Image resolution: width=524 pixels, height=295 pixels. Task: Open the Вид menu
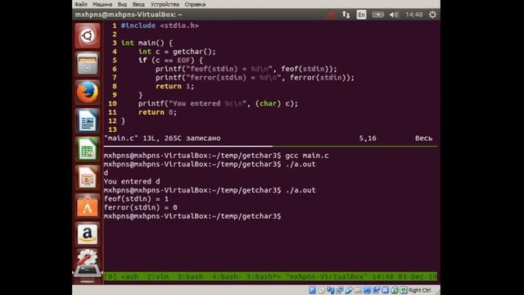click(x=122, y=4)
